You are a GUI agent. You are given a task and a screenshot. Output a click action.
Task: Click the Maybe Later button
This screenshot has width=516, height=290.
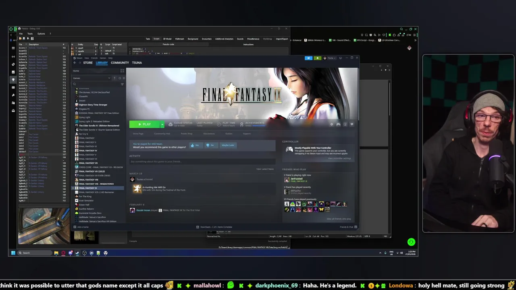click(x=228, y=145)
